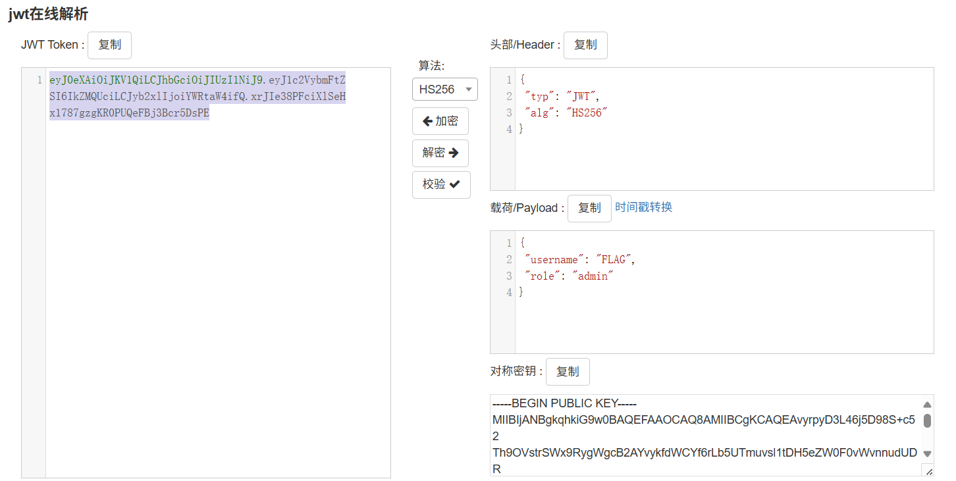Copy the JWT Token with 复制
The width and height of the screenshot is (956, 481).
[x=109, y=45]
